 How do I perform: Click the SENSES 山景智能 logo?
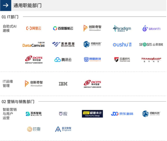click(x=151, y=44)
